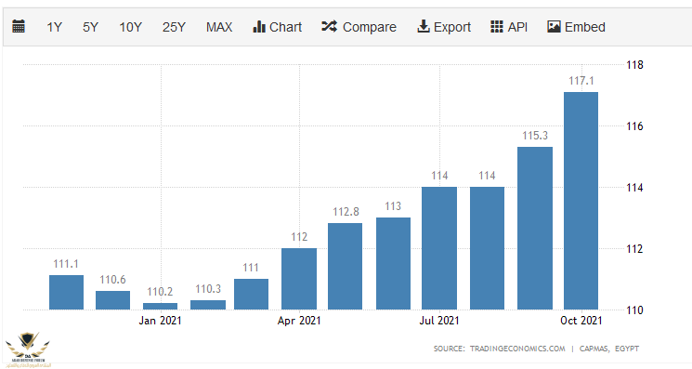This screenshot has height=369, width=692.
Task: Select the 5Y time range
Action: (90, 27)
